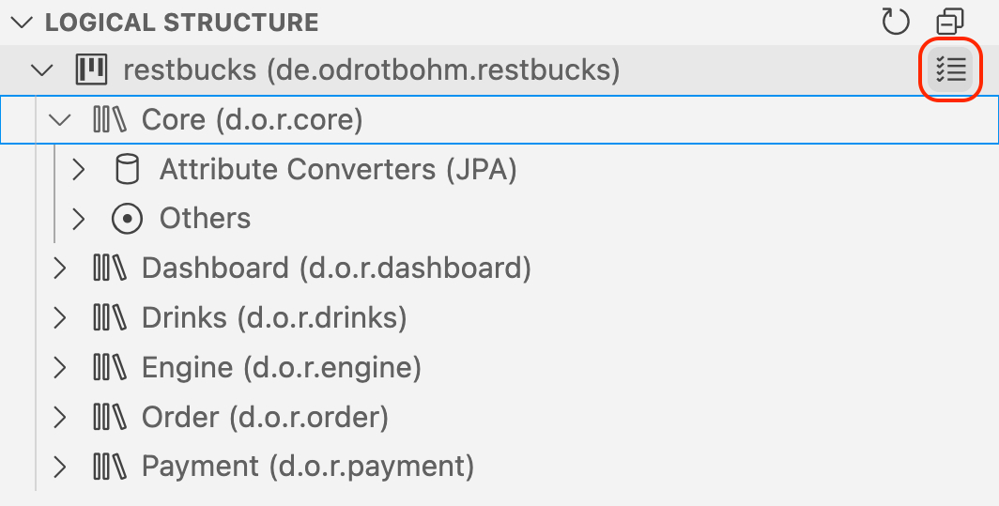Image resolution: width=999 pixels, height=506 pixels.
Task: Click the refresh icon in Logical Structure header
Action: pyautogui.click(x=896, y=22)
